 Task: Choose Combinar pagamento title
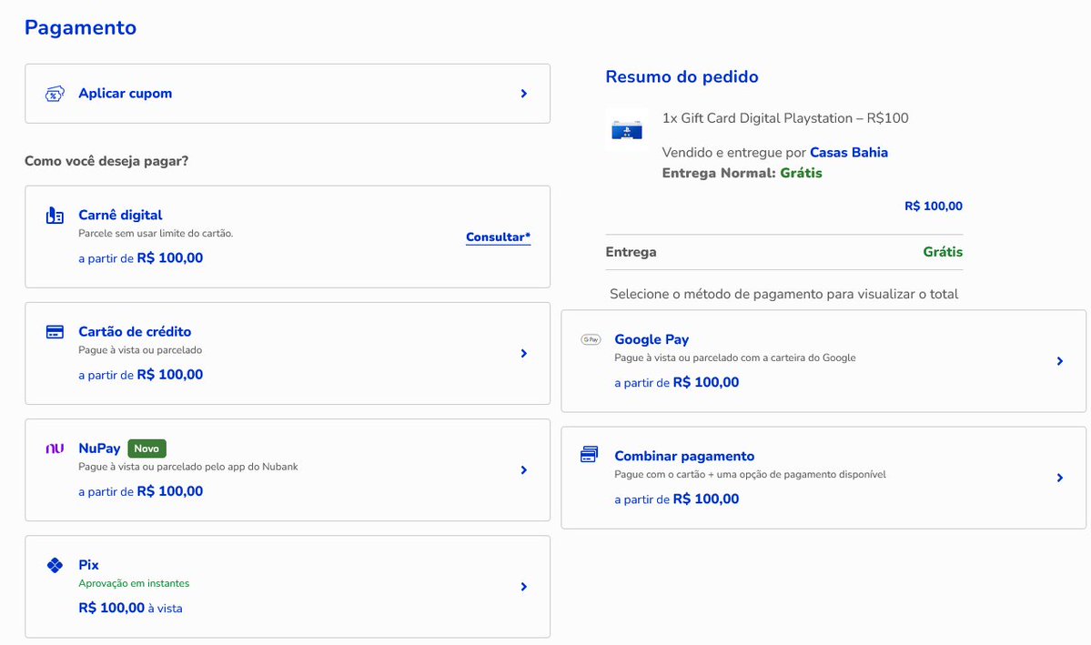pos(684,457)
